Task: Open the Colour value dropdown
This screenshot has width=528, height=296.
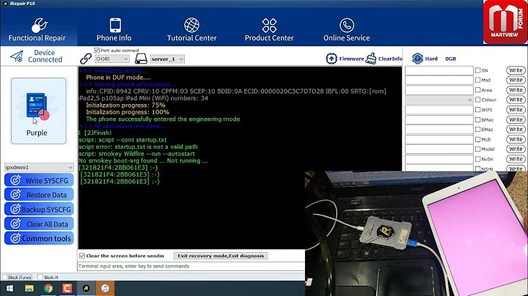Action: pos(439,100)
